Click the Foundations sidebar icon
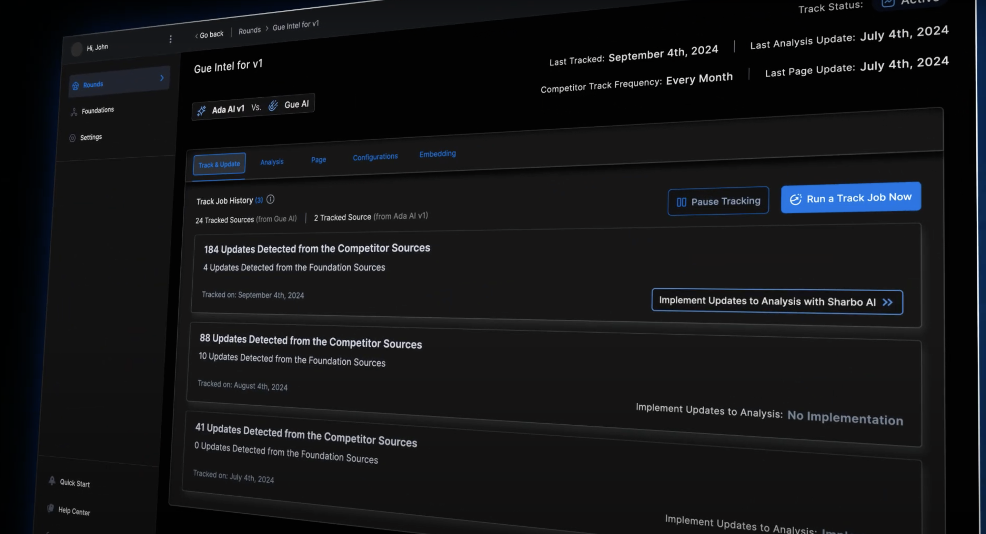Viewport: 986px width, 534px height. click(74, 112)
